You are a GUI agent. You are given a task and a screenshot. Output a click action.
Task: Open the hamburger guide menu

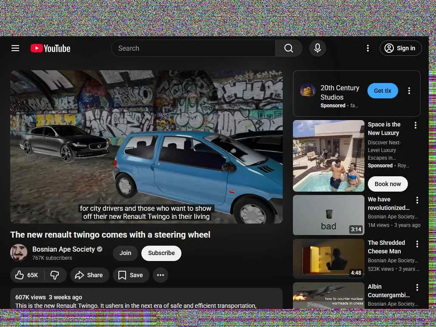point(15,48)
